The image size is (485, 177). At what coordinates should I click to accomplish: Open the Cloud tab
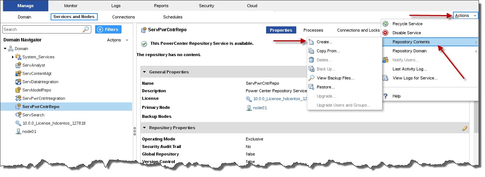click(x=252, y=6)
